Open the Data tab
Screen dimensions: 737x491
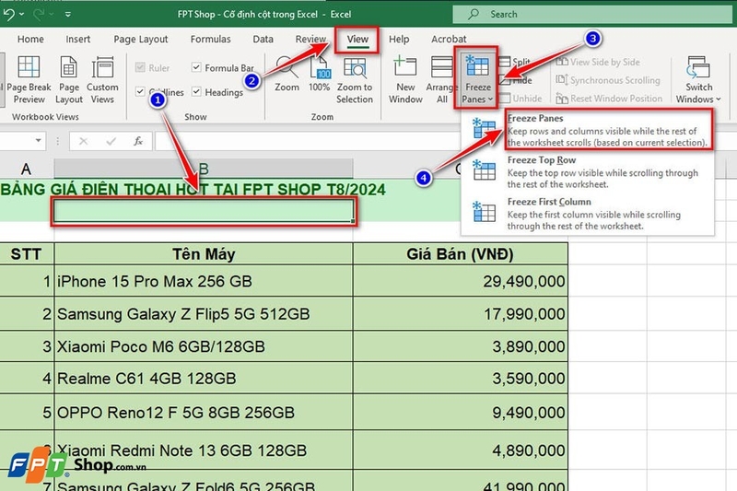pos(263,39)
